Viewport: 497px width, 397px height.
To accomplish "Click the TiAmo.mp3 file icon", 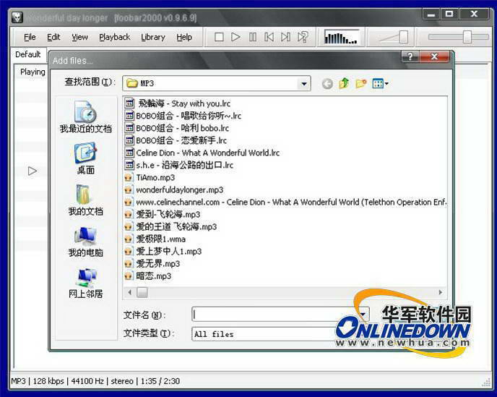I will 129,178.
